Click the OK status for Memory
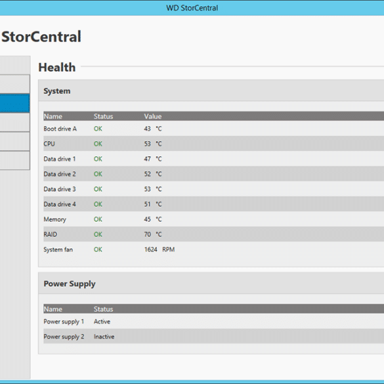This screenshot has height=384, width=384. [x=98, y=219]
